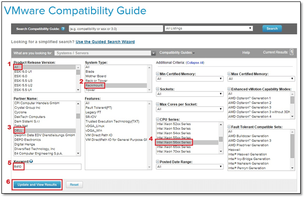Image resolution: width=305 pixels, height=198 pixels.
Task: Click the Reset button
Action: pyautogui.click(x=74, y=185)
